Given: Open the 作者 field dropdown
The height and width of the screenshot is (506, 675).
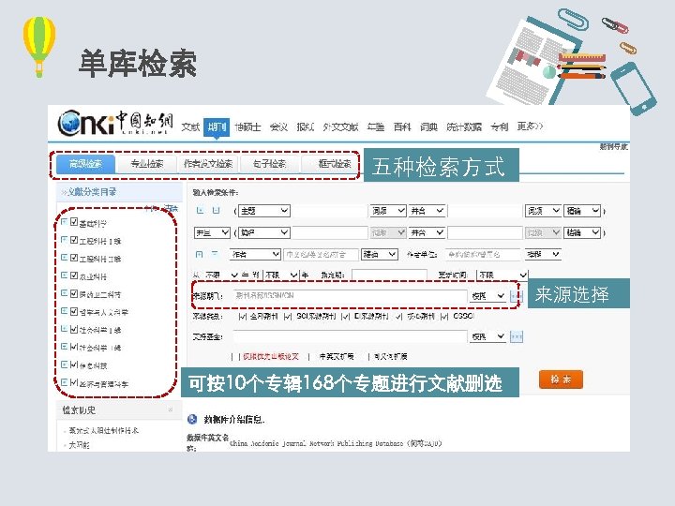Looking at the screenshot, I should pyautogui.click(x=255, y=255).
